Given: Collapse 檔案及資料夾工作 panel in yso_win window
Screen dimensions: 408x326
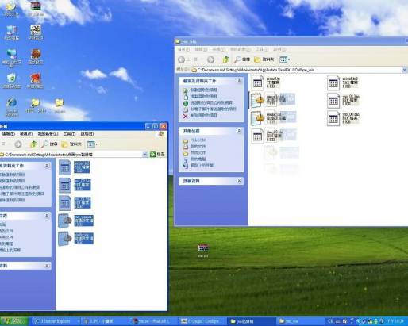Looking at the screenshot, I should click(x=239, y=81).
